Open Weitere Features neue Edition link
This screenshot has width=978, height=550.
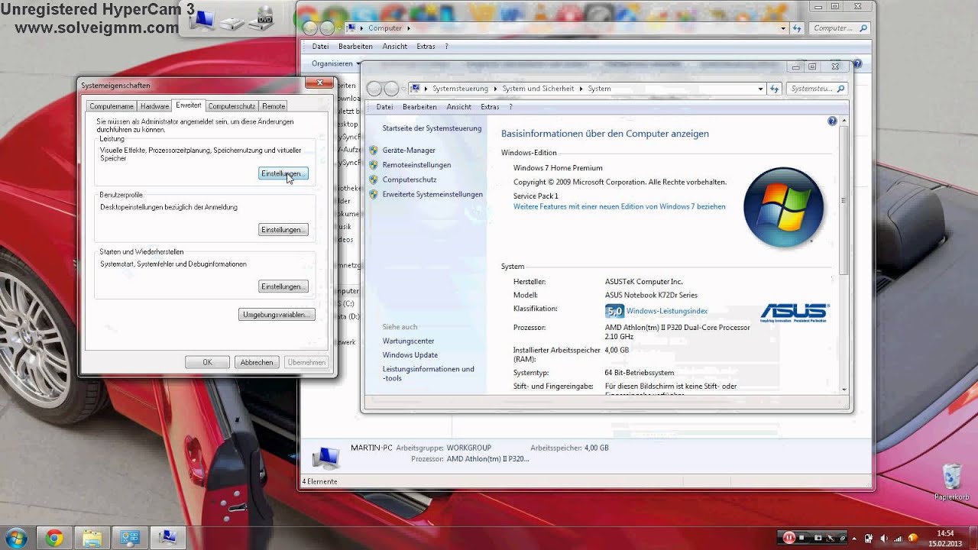click(x=620, y=206)
